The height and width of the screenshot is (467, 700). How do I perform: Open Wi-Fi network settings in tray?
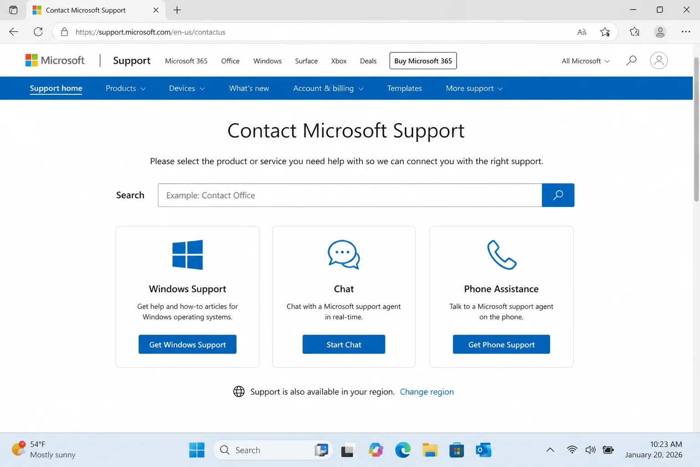pos(572,450)
